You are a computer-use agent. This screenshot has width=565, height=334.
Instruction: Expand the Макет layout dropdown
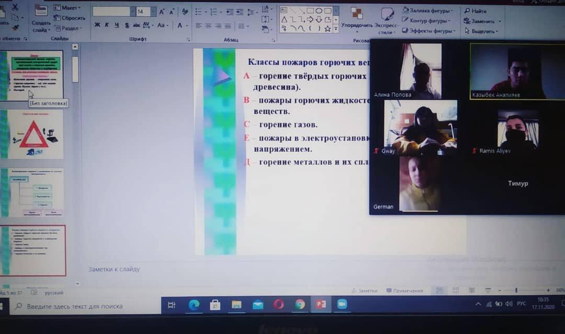point(67,8)
